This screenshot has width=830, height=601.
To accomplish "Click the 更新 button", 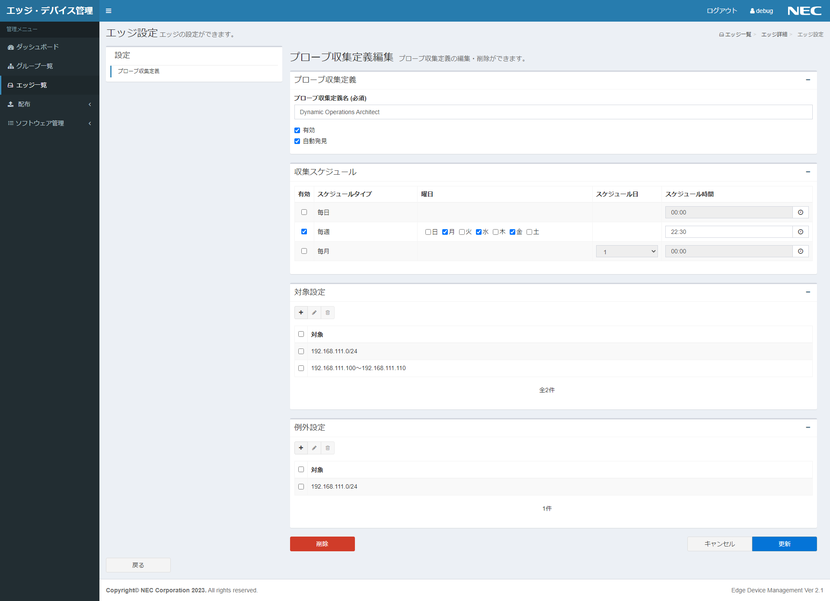I will tap(784, 544).
